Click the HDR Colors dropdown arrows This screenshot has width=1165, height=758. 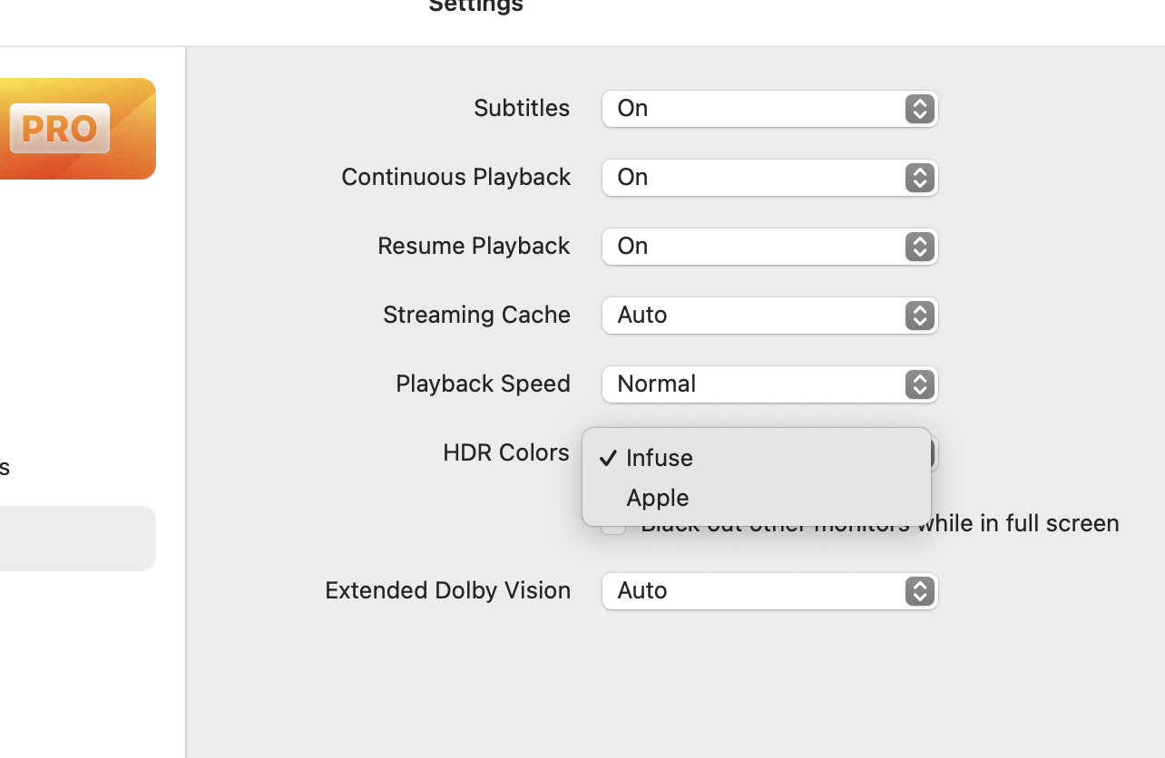tap(934, 453)
